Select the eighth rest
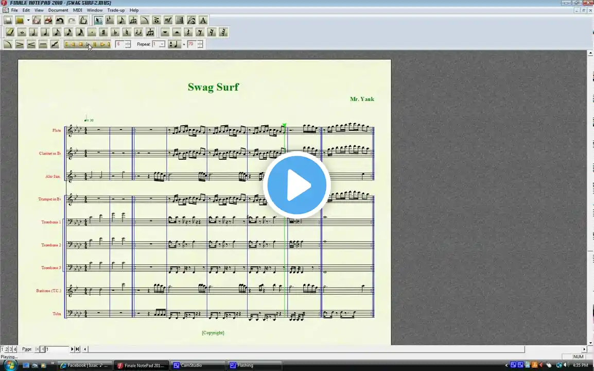This screenshot has height=371, width=594. pyautogui.click(x=200, y=32)
